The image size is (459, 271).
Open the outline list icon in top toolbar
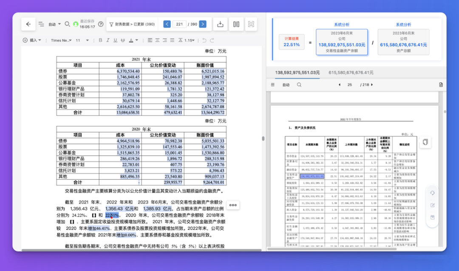pos(41,24)
